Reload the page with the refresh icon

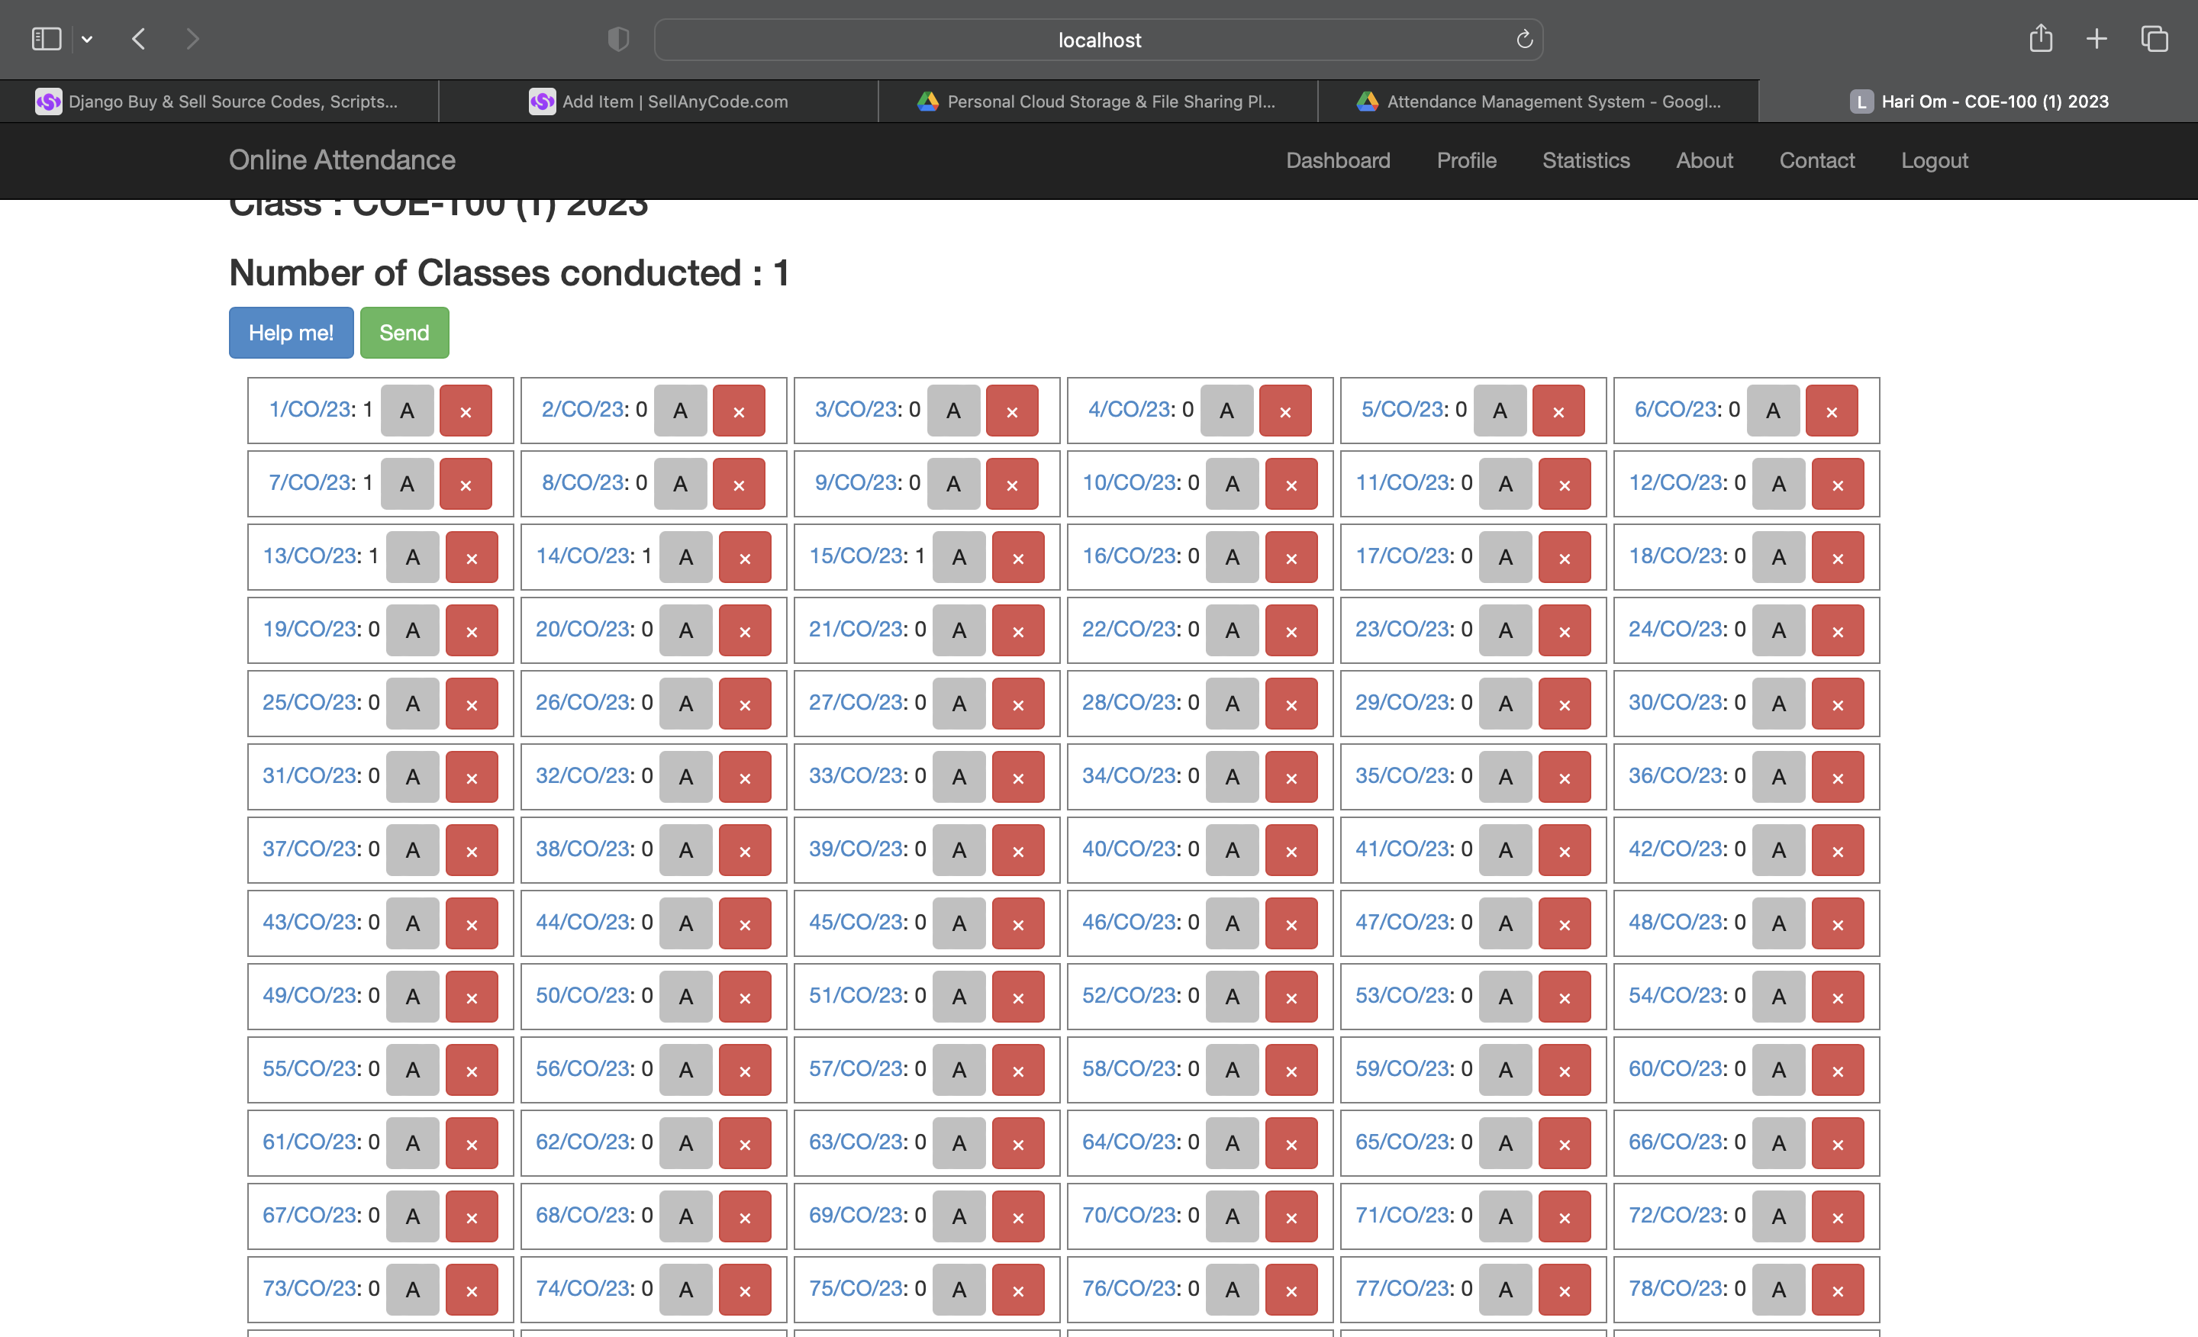pos(1523,39)
